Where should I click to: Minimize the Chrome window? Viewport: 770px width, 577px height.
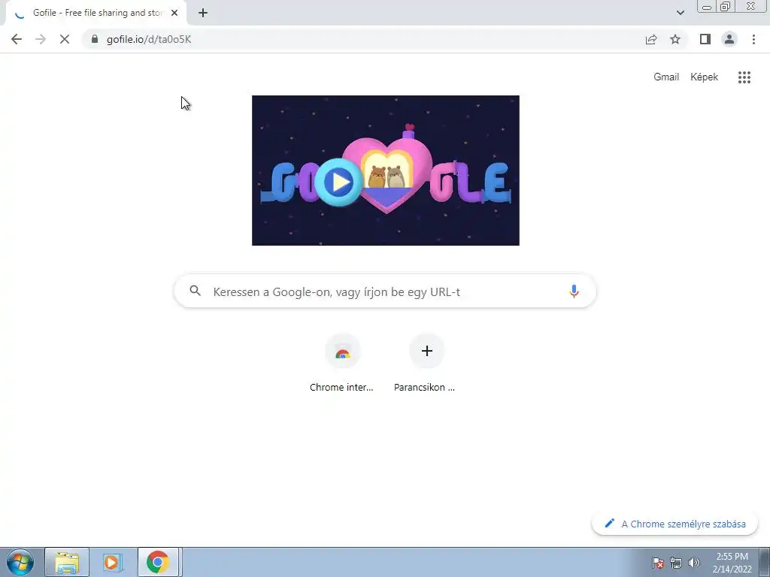click(x=707, y=6)
